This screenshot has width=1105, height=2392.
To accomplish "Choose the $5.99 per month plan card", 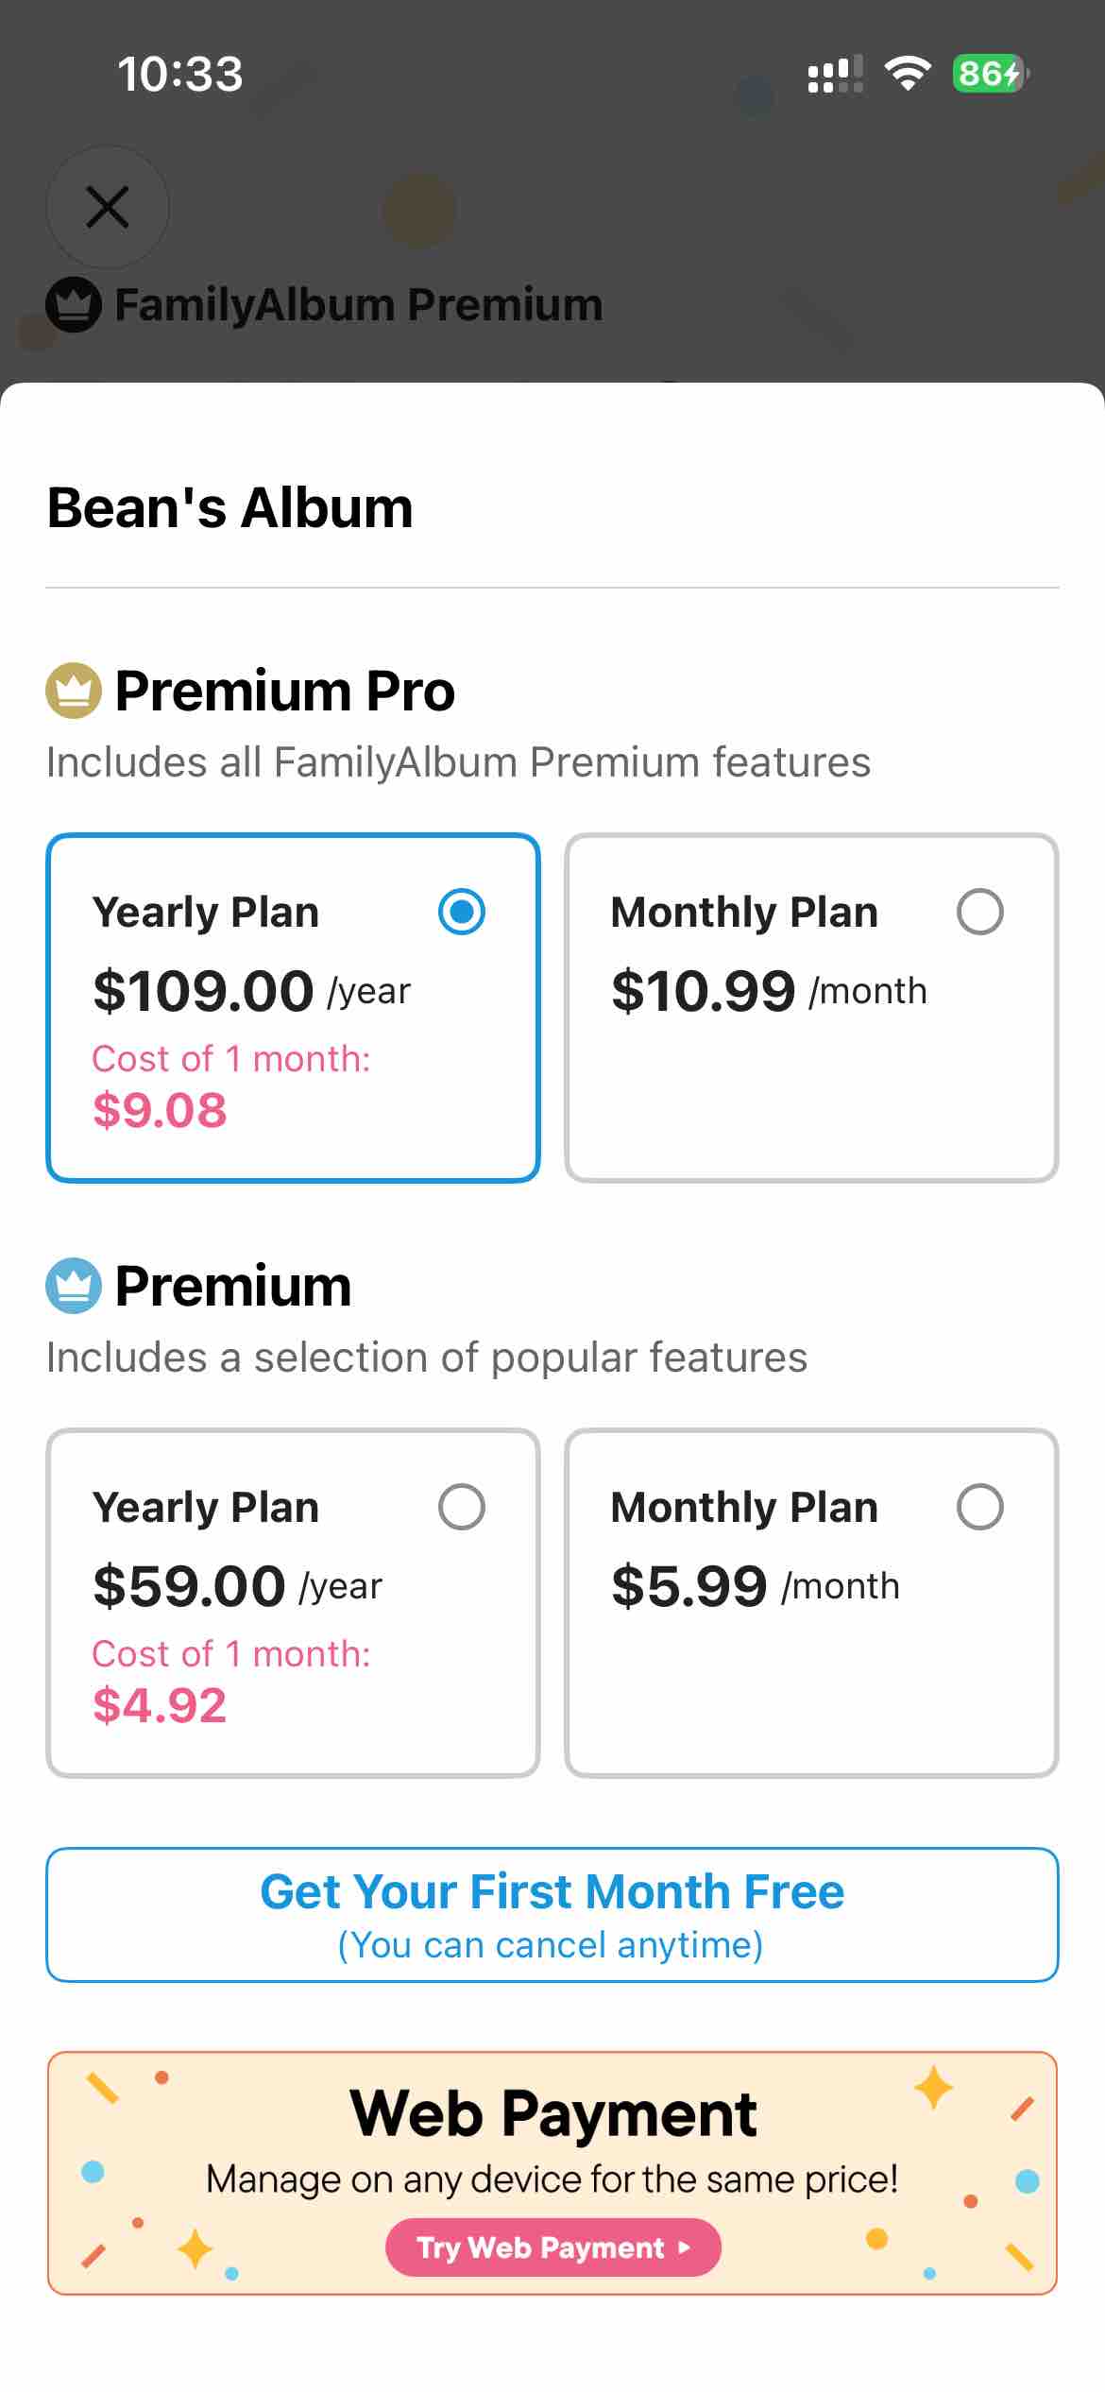I will pos(811,1603).
